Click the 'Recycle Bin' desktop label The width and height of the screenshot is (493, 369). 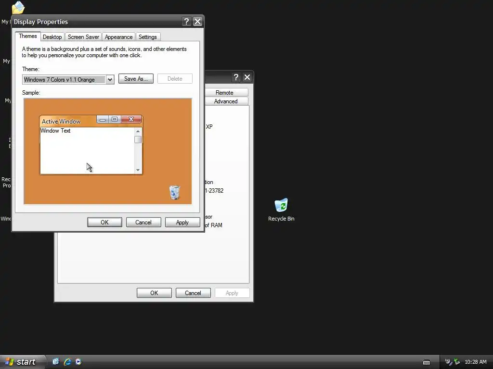(281, 219)
